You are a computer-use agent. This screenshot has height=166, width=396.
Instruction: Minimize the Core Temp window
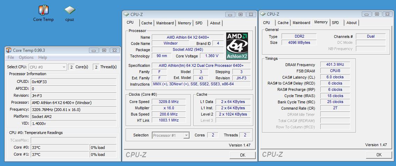point(94,50)
